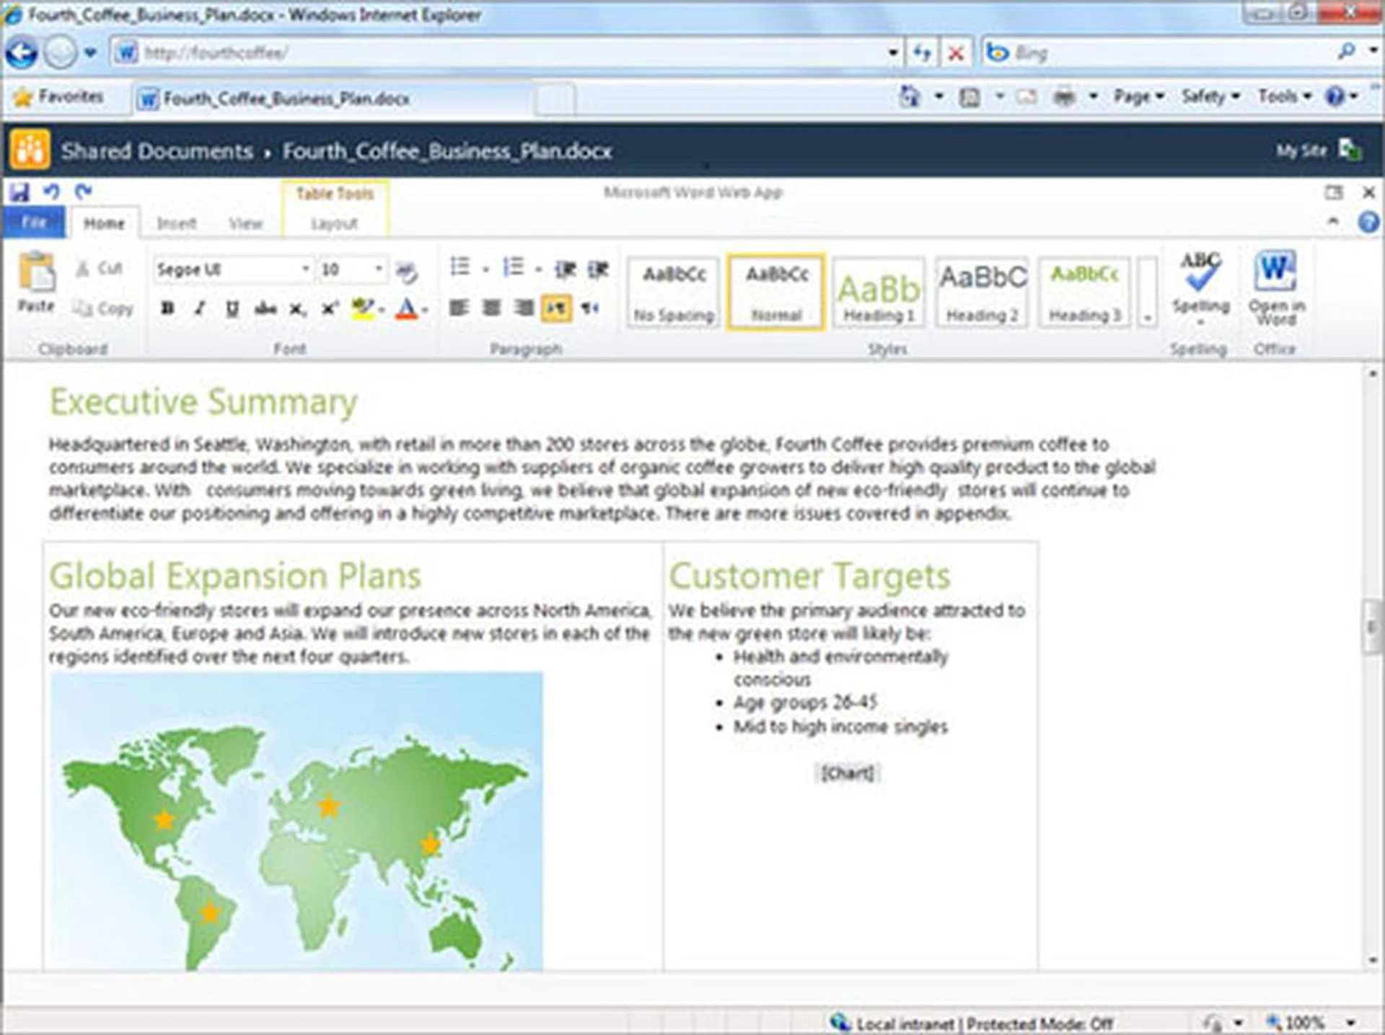
Task: Clear formatting with the eraser icon
Action: point(408,271)
